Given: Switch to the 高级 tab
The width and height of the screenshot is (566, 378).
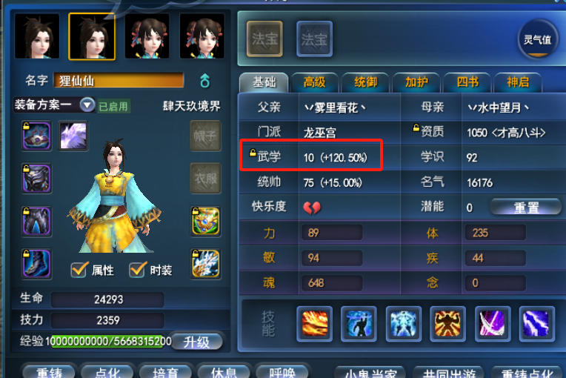Looking at the screenshot, I should 314,82.
